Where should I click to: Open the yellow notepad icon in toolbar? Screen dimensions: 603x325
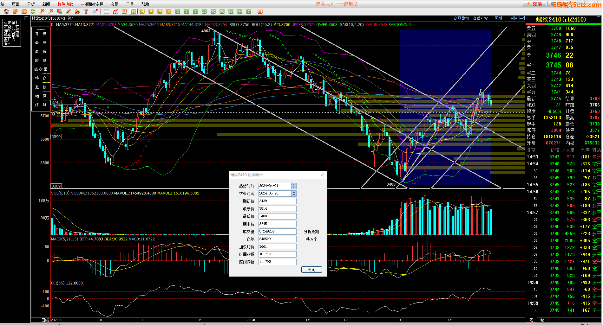(15, 11)
